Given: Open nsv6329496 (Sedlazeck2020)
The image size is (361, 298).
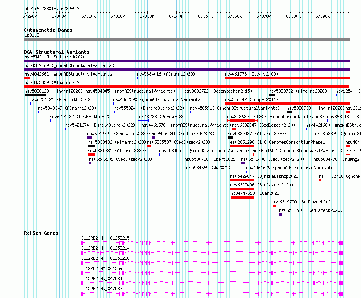Looking at the screenshot, I should click(262, 185).
